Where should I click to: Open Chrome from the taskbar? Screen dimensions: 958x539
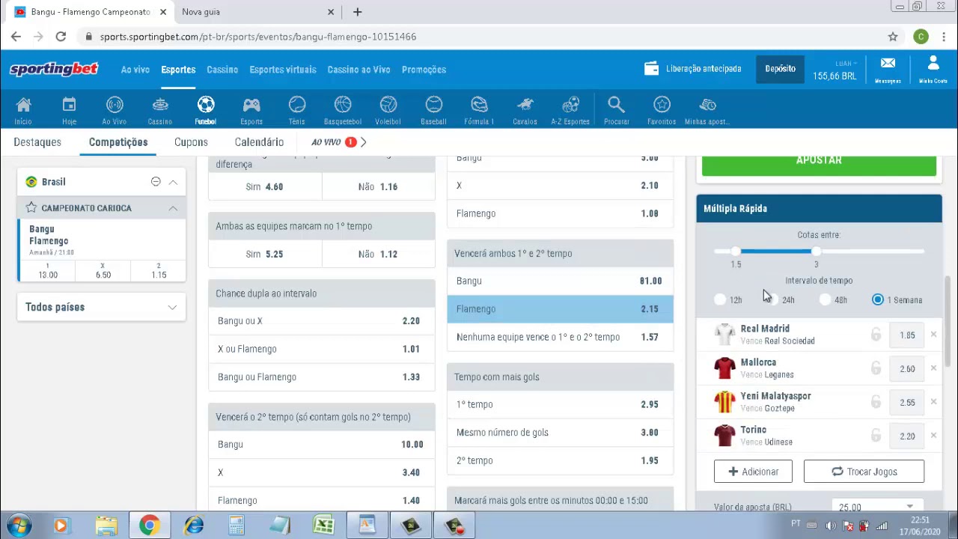149,526
